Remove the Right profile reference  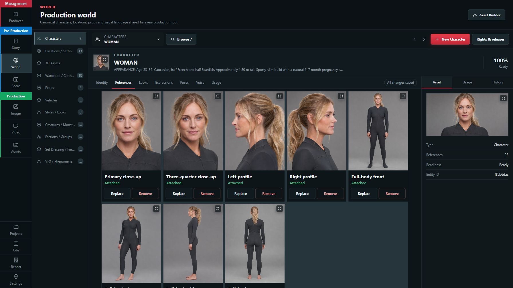(x=330, y=193)
